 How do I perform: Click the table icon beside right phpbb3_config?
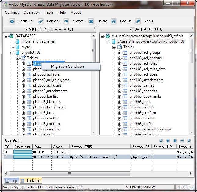[125, 107]
